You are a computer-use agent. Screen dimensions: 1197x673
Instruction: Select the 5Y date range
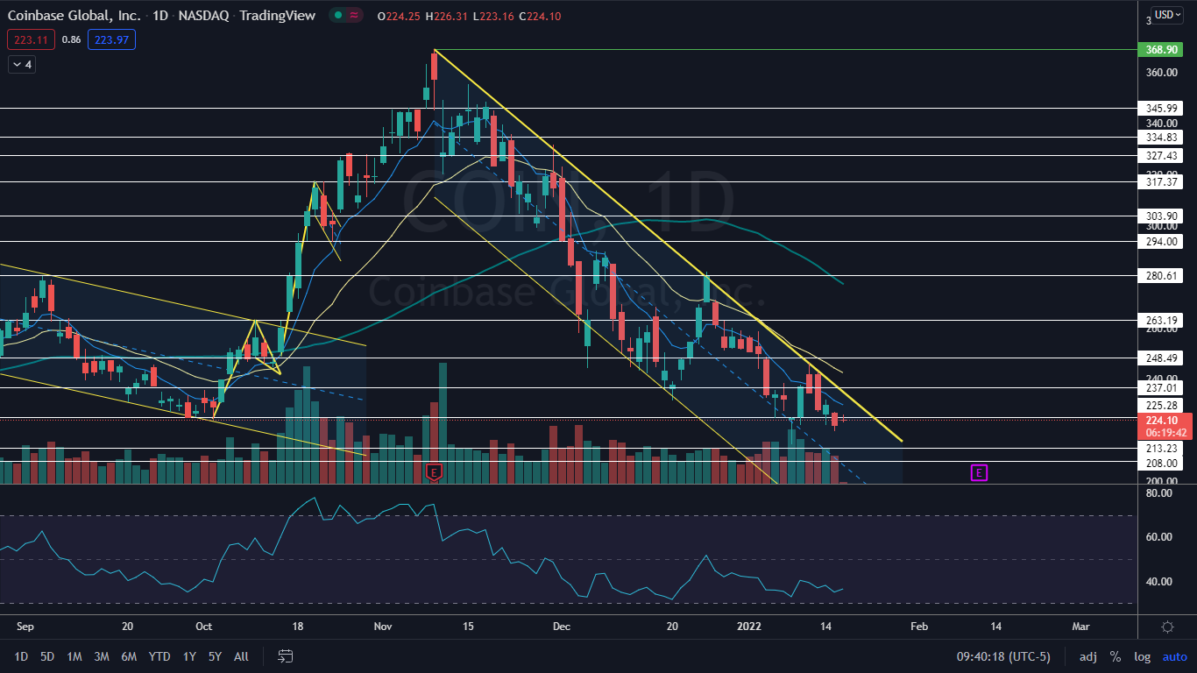coord(216,656)
